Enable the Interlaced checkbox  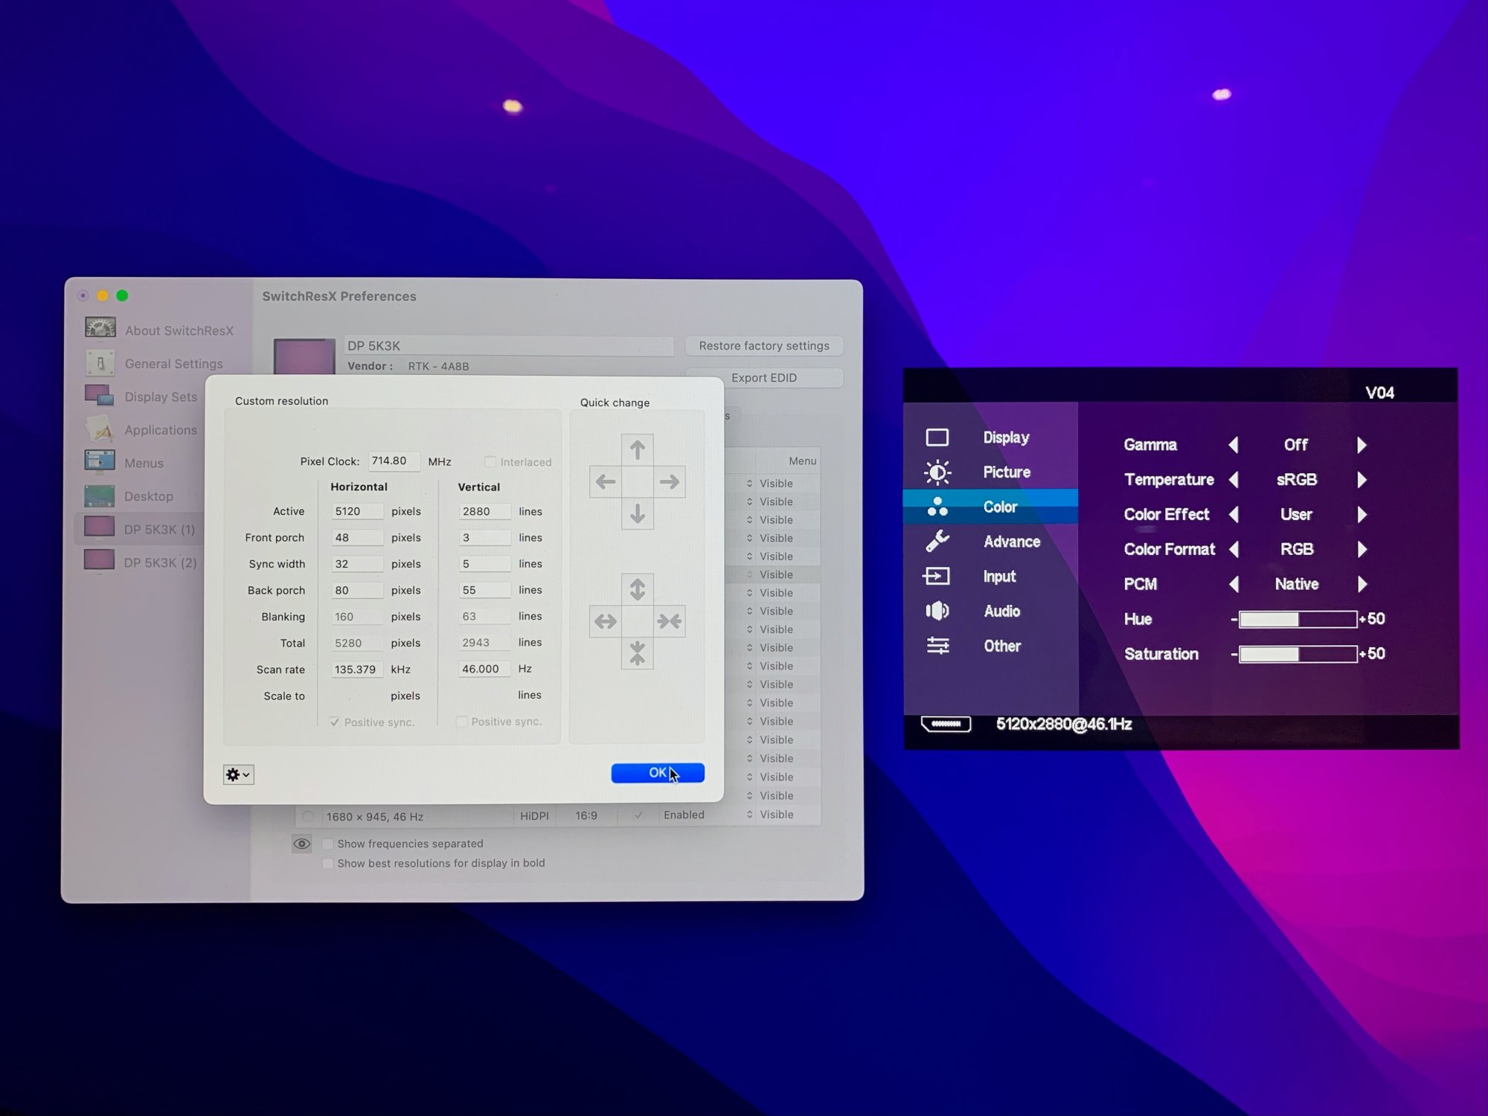490,462
